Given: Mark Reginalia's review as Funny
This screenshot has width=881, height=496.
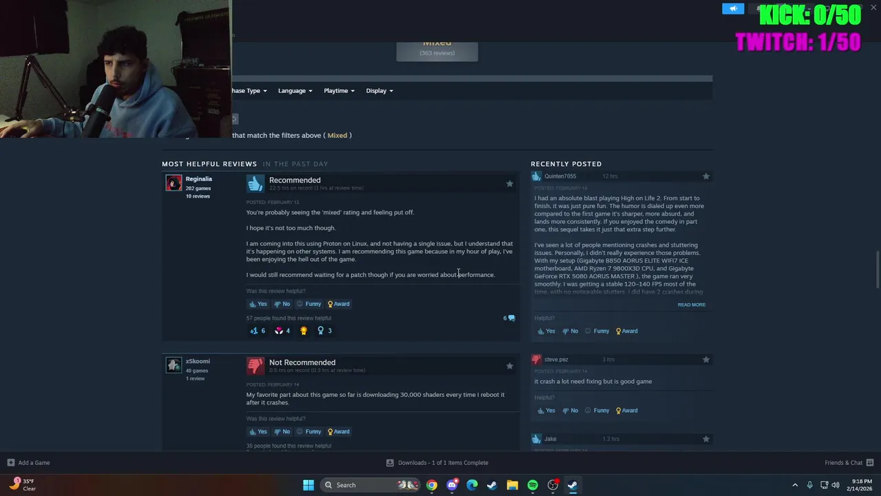Looking at the screenshot, I should pyautogui.click(x=308, y=304).
